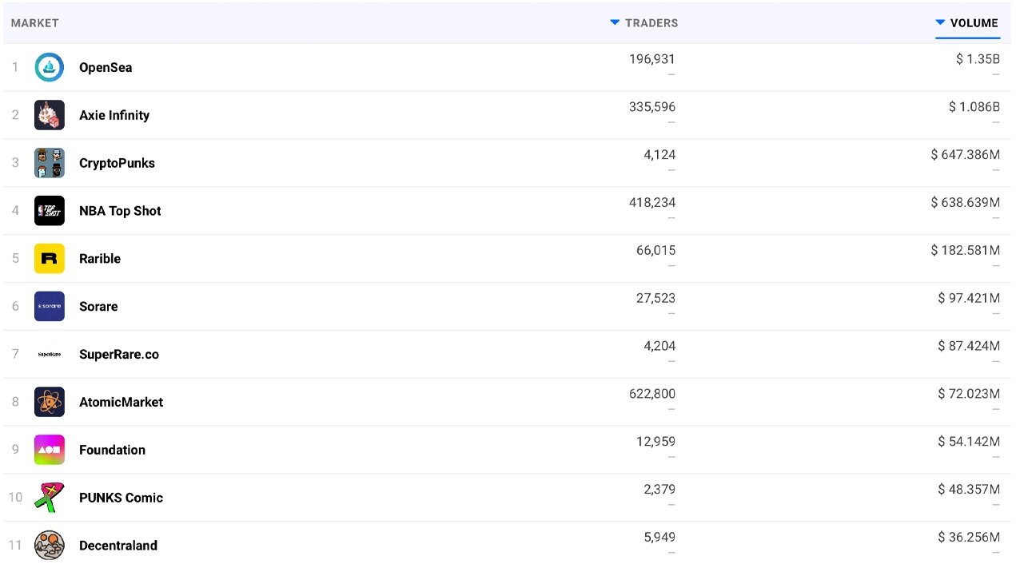Click rank number 4 beside NBA Top Shot
This screenshot has height=568, width=1016.
pos(15,211)
